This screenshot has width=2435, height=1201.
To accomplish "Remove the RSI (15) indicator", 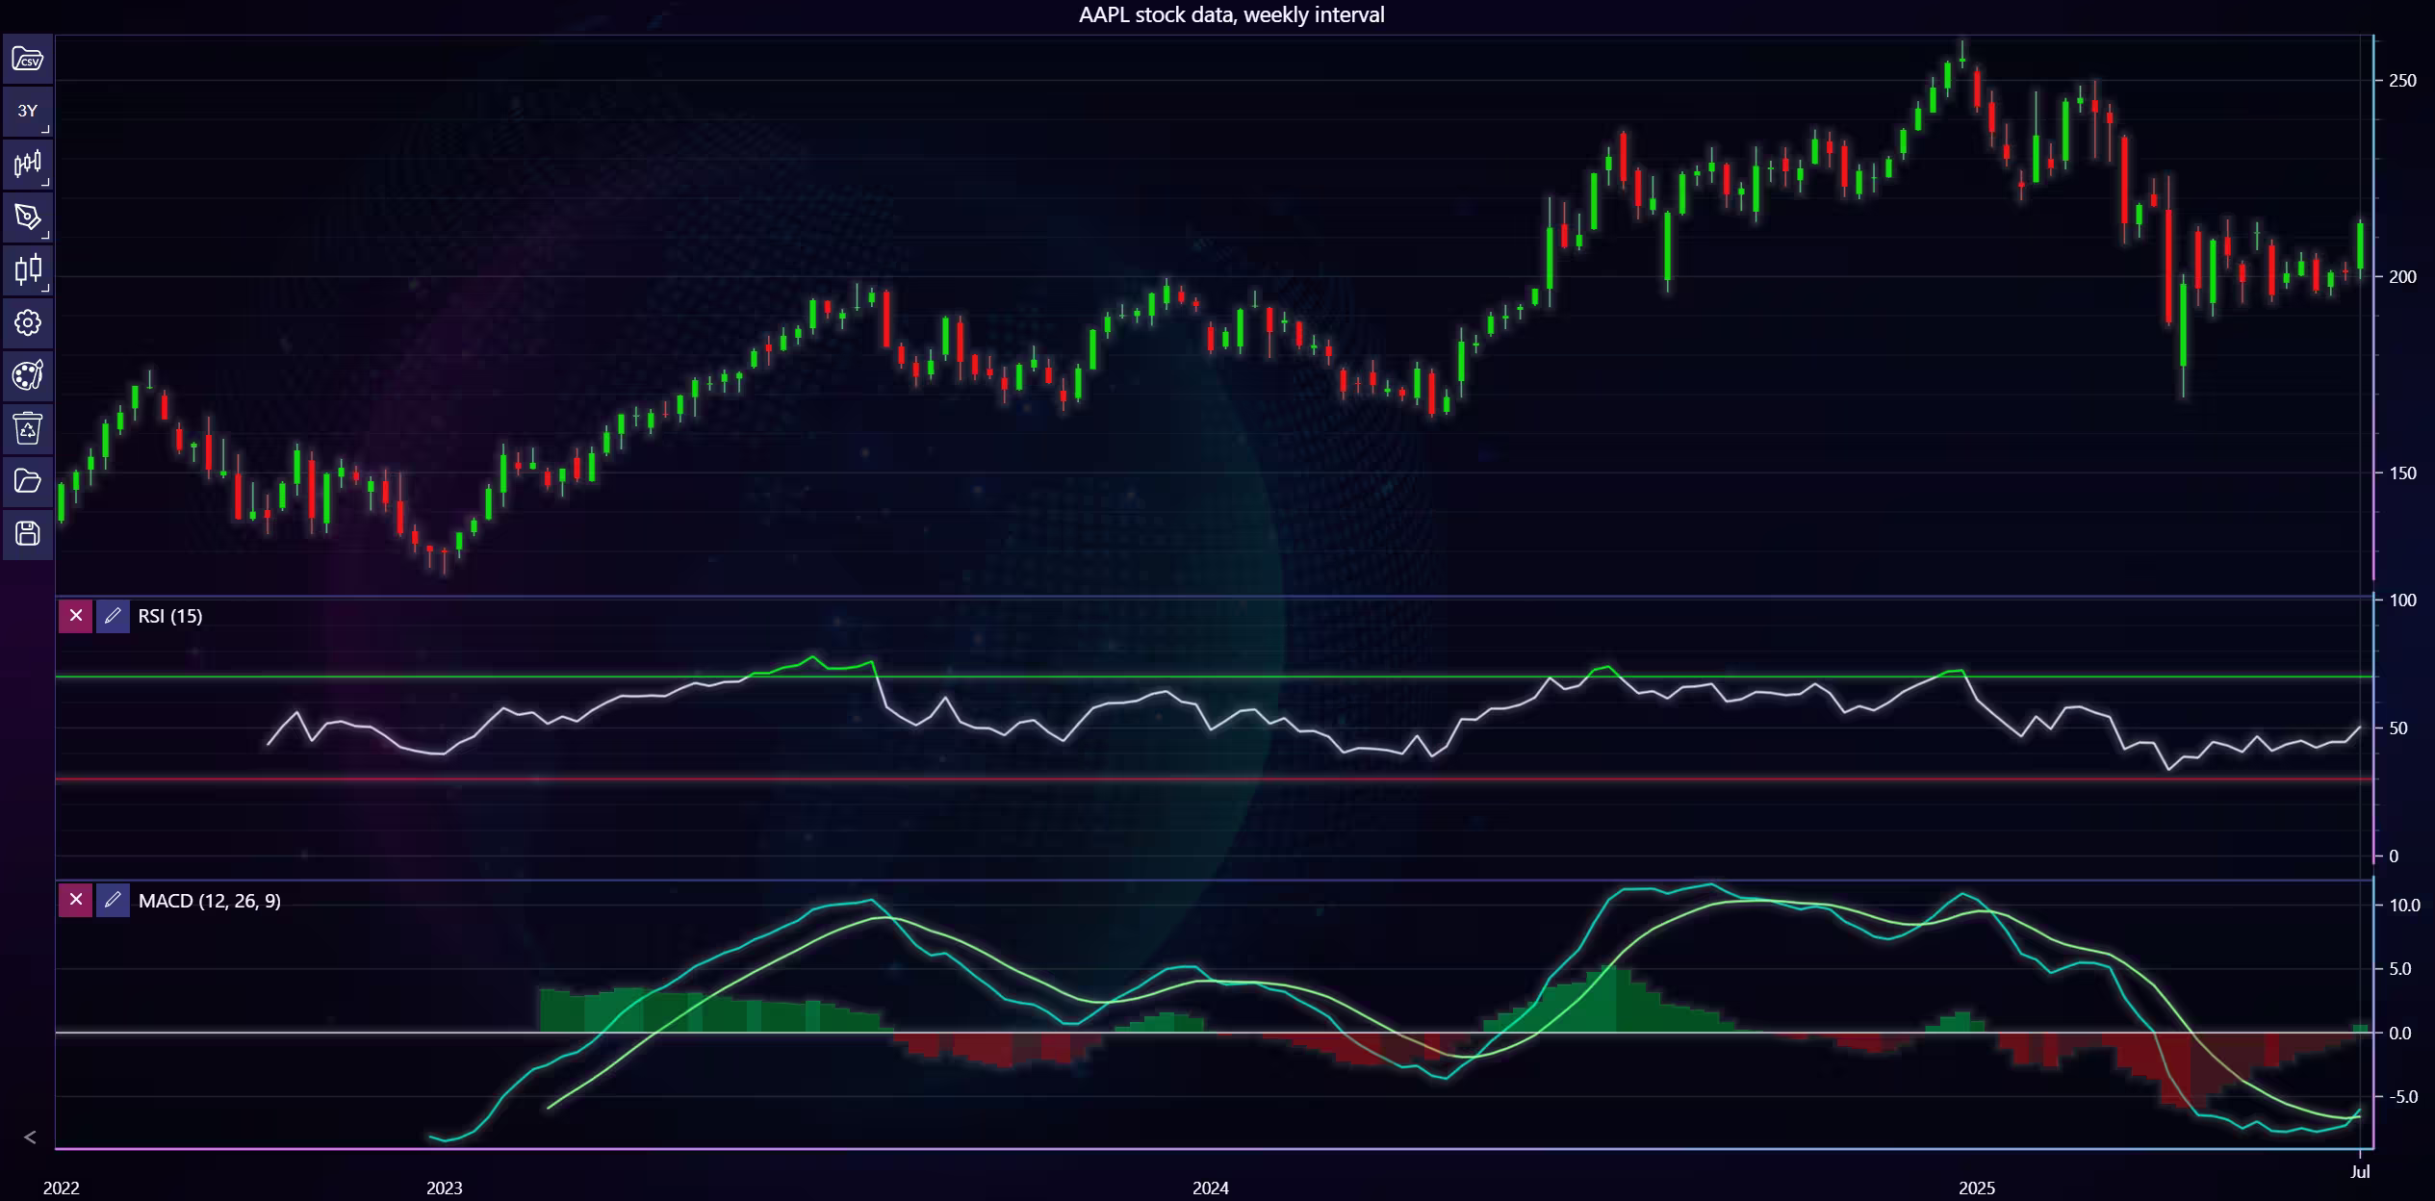I will (76, 616).
